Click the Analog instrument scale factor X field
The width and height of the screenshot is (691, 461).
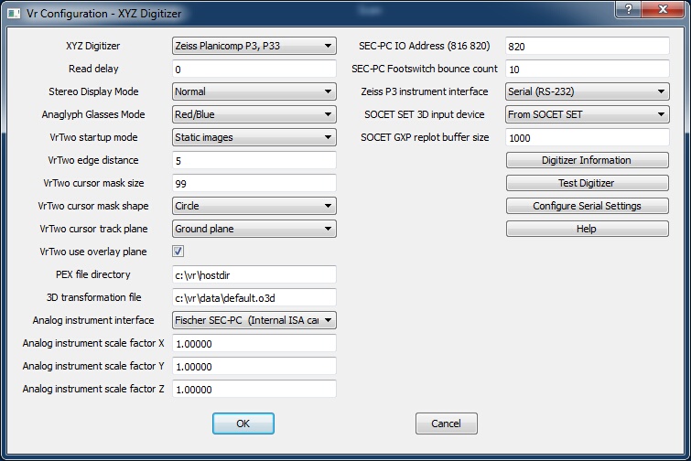pos(254,343)
